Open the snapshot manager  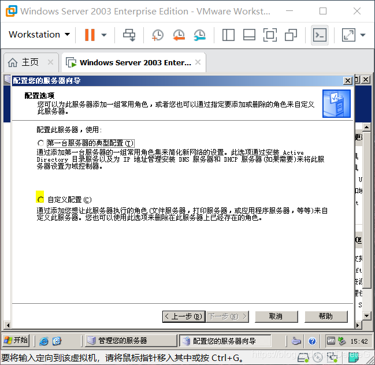(x=200, y=35)
